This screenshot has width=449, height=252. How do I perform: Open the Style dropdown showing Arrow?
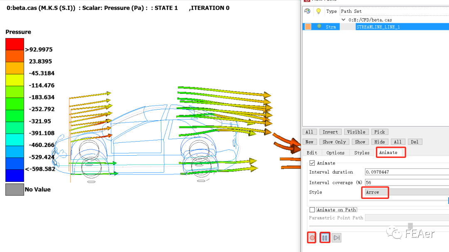[x=405, y=192]
